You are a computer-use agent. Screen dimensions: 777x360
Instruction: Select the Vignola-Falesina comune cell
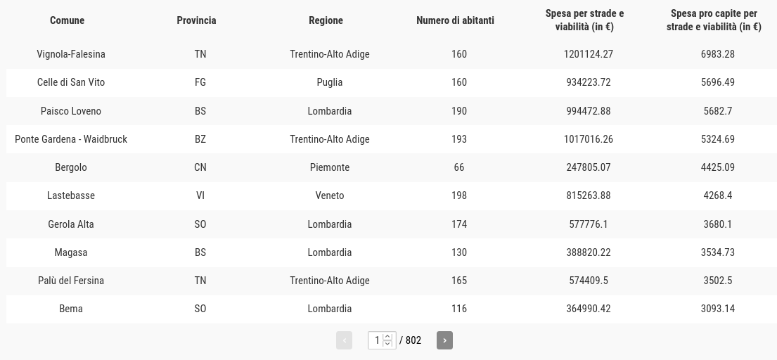tap(71, 54)
